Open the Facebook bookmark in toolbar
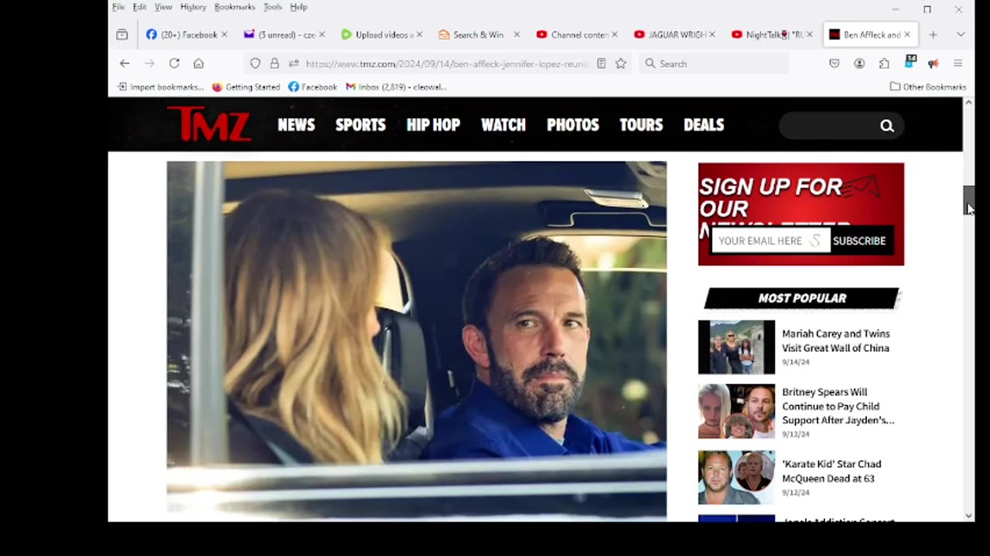 (312, 86)
